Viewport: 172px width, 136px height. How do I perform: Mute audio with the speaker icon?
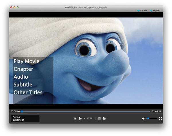tap(143, 118)
